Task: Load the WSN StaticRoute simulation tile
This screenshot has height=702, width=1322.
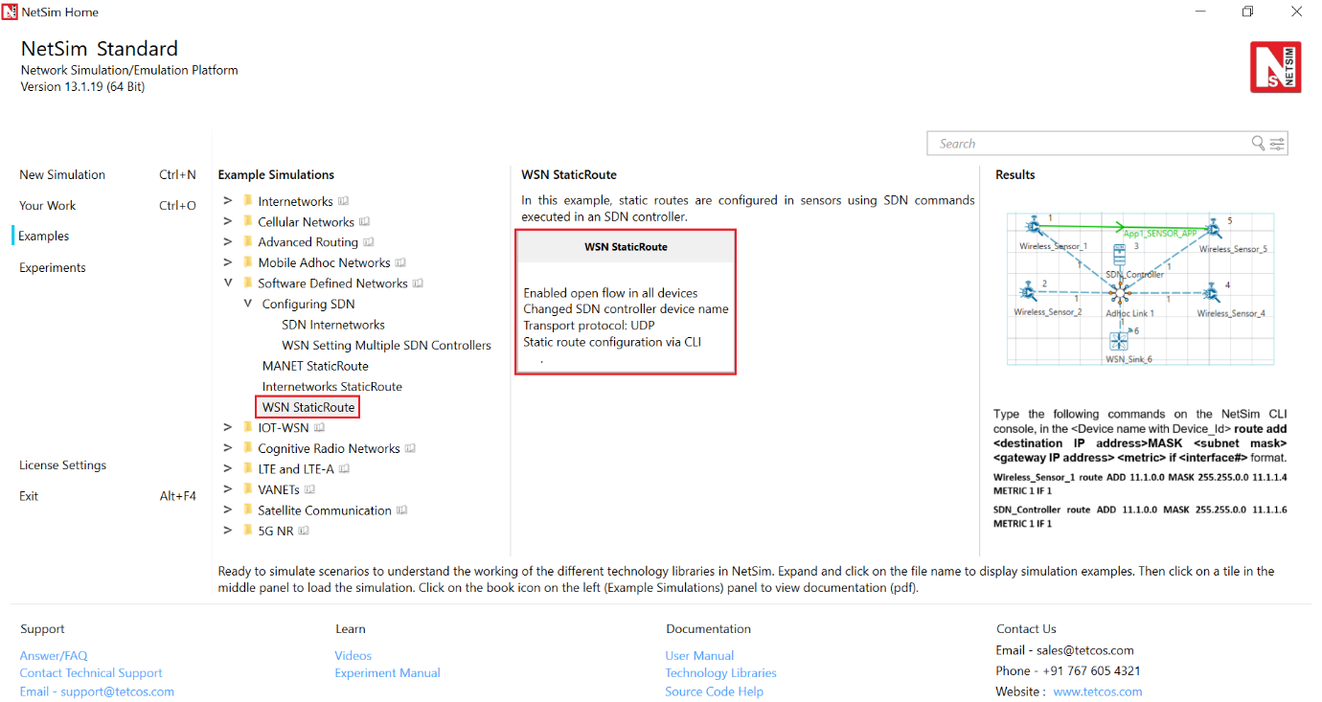Action: click(626, 302)
